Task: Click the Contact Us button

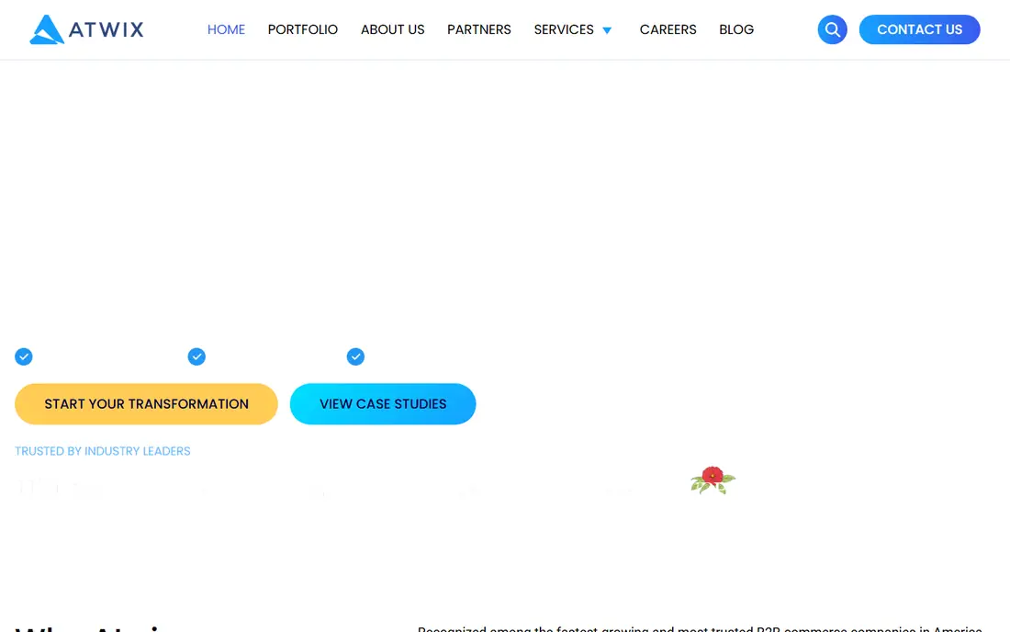Action: 919,29
